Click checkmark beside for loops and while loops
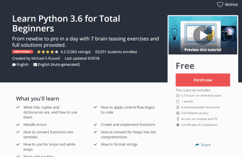The image size is (242, 157). pyautogui.click(x=18, y=144)
